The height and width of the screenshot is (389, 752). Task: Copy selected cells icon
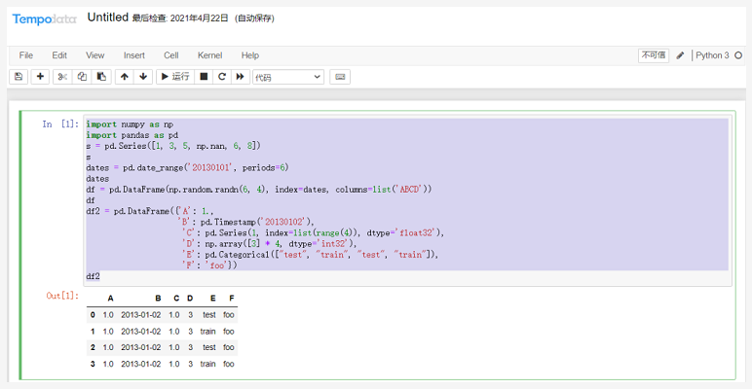click(82, 77)
